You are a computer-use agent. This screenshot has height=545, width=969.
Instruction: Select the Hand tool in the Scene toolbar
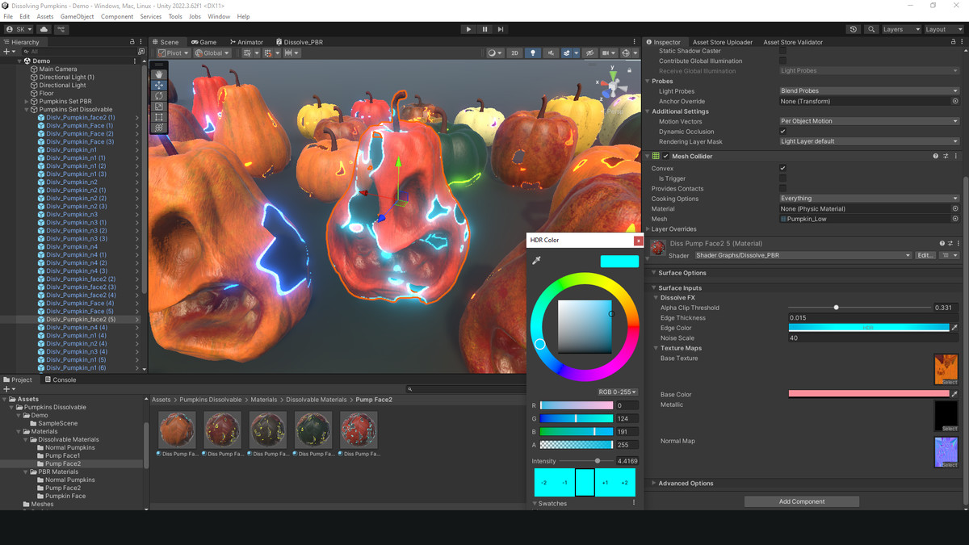(158, 74)
